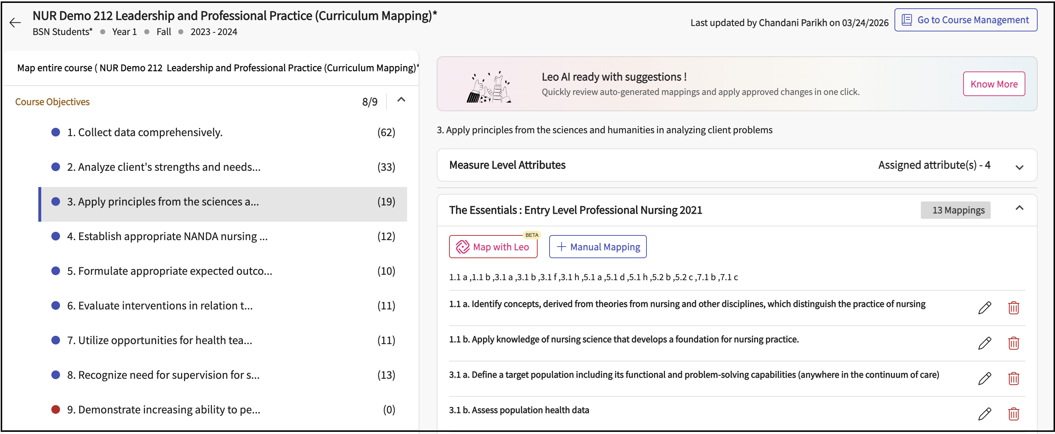
Task: Edit the 3.1 b Assess population mapping
Action: coord(984,413)
